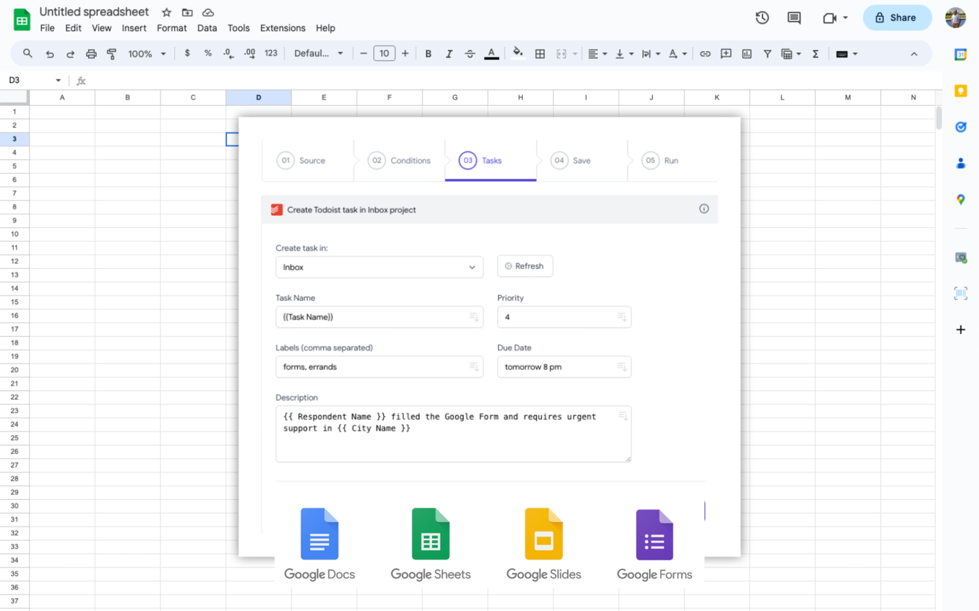The image size is (979, 611).
Task: Expand the font size selector dropdown
Action: click(384, 54)
